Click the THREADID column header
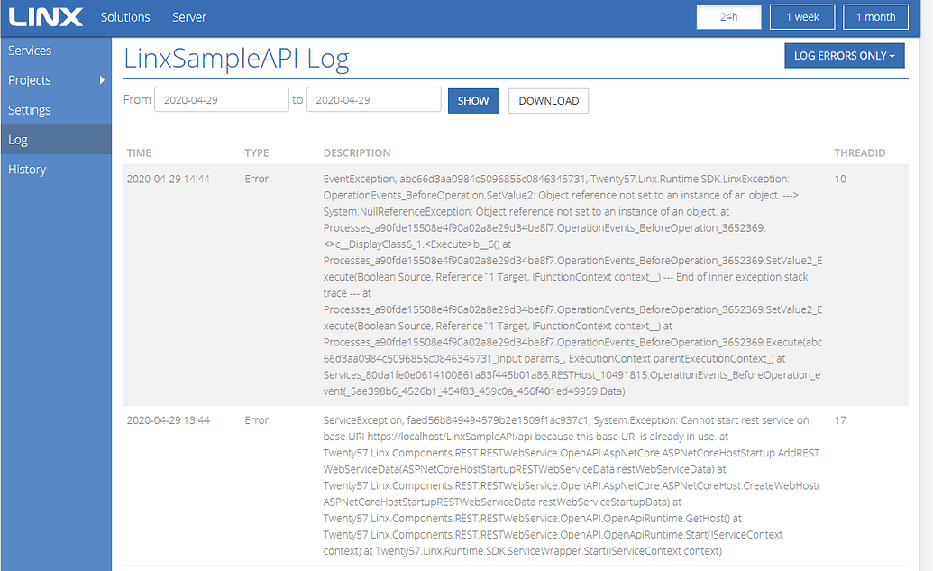This screenshot has height=571, width=933. [x=859, y=153]
